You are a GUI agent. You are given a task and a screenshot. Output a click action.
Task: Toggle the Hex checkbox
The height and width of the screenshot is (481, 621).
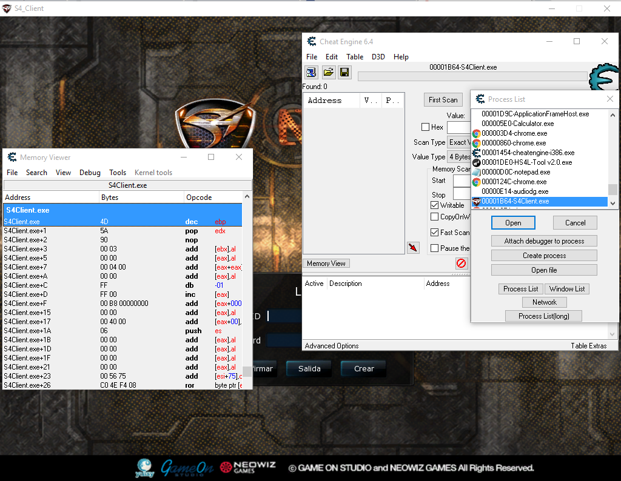[425, 127]
